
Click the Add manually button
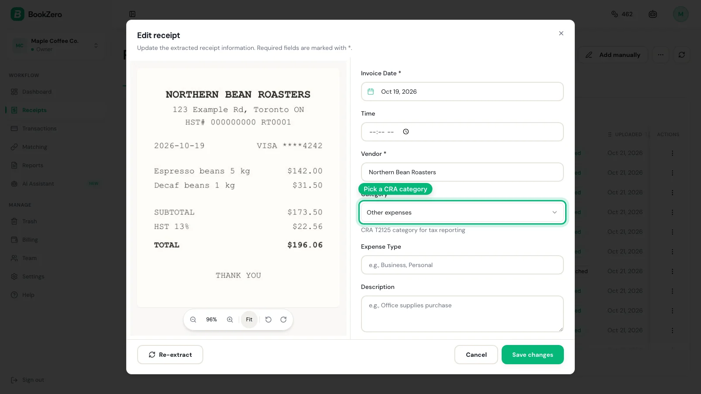tap(613, 55)
